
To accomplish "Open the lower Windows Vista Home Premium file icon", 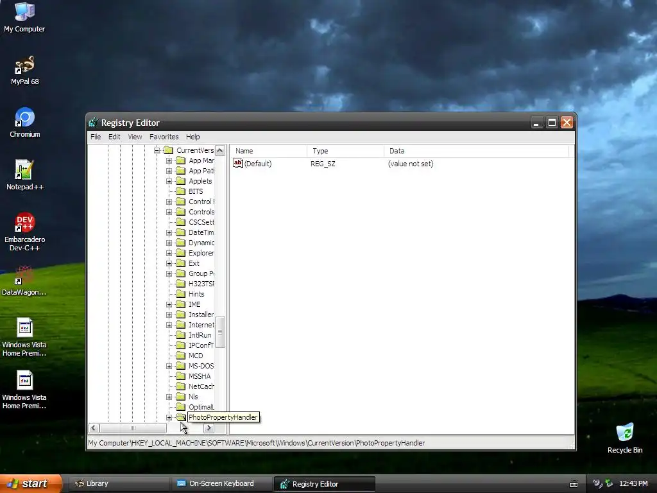I will [24, 380].
